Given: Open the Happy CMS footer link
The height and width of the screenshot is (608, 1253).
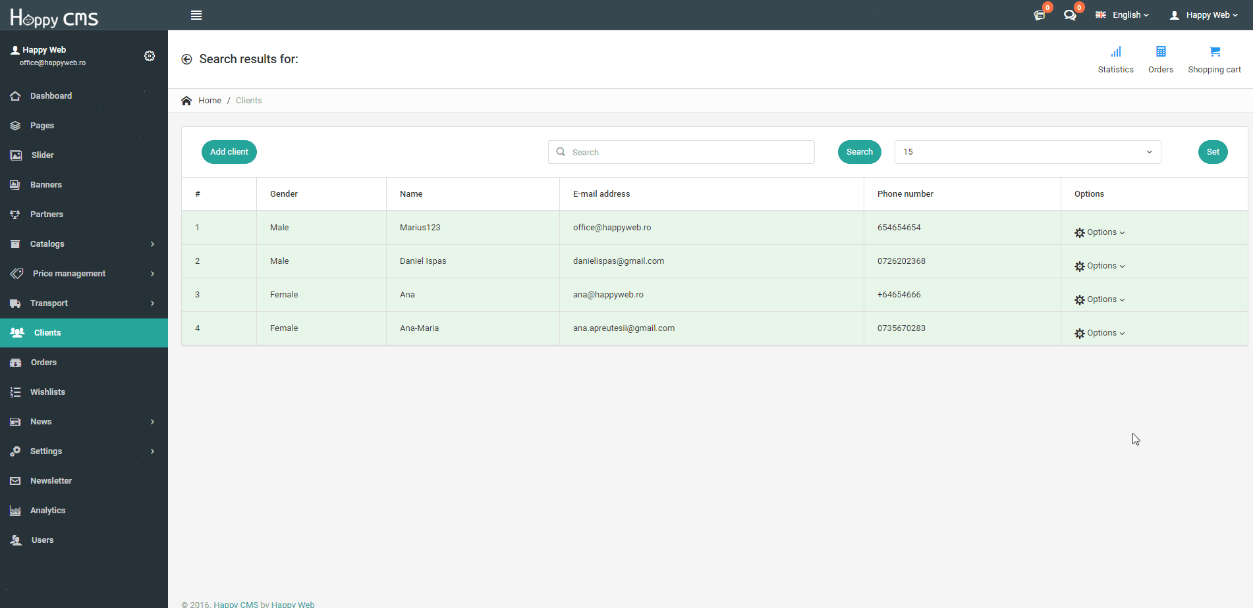Looking at the screenshot, I should (x=236, y=604).
